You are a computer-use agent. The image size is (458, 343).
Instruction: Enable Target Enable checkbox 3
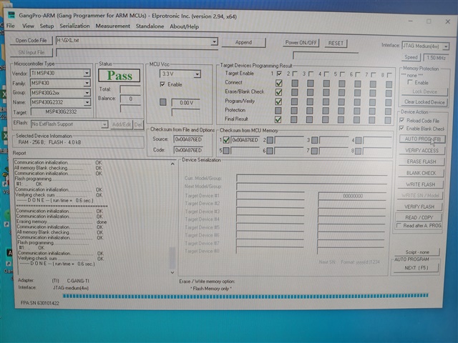tap(311, 74)
